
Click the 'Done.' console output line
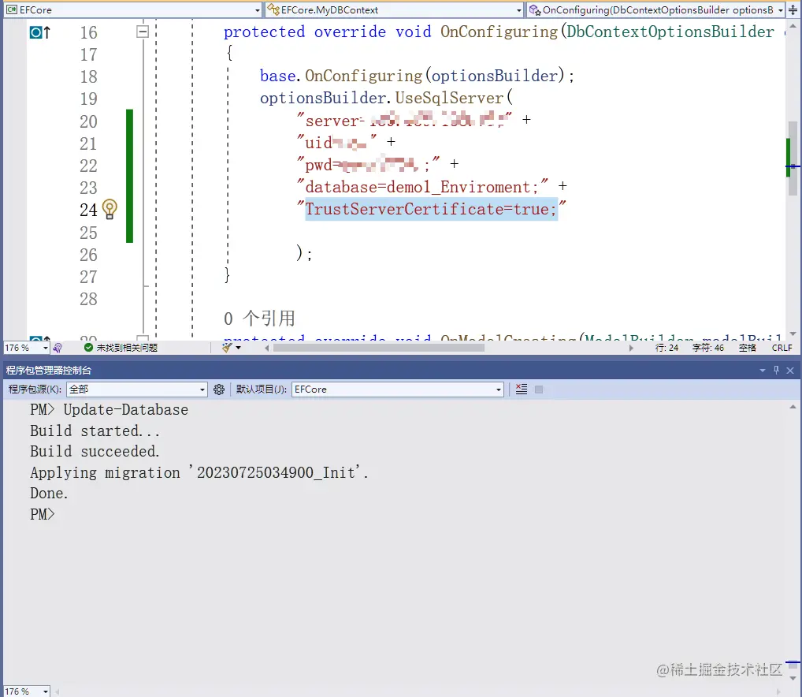(x=49, y=494)
